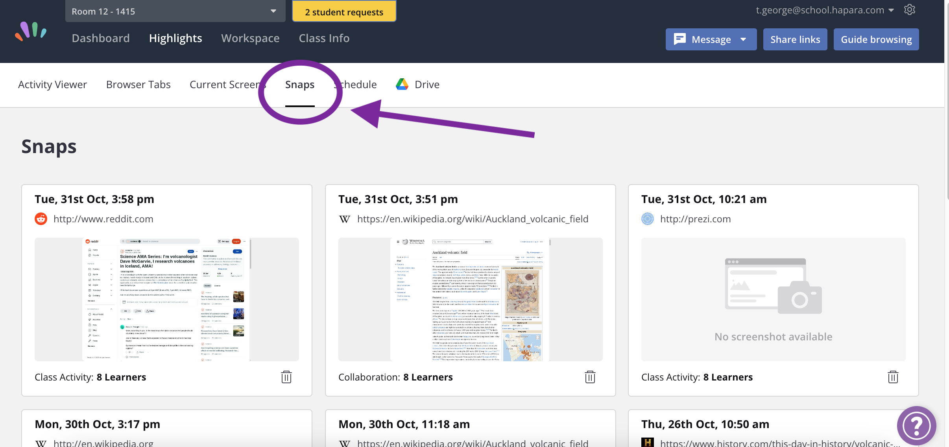Click 'Tue, 31st Oct, 3:51 pm' heading
949x447 pixels.
(x=398, y=199)
